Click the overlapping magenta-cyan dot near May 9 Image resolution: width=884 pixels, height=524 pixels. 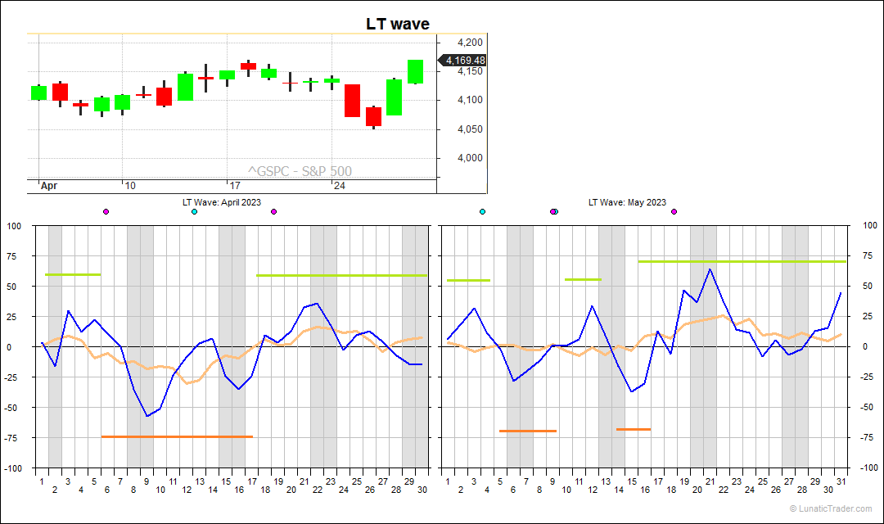554,212
